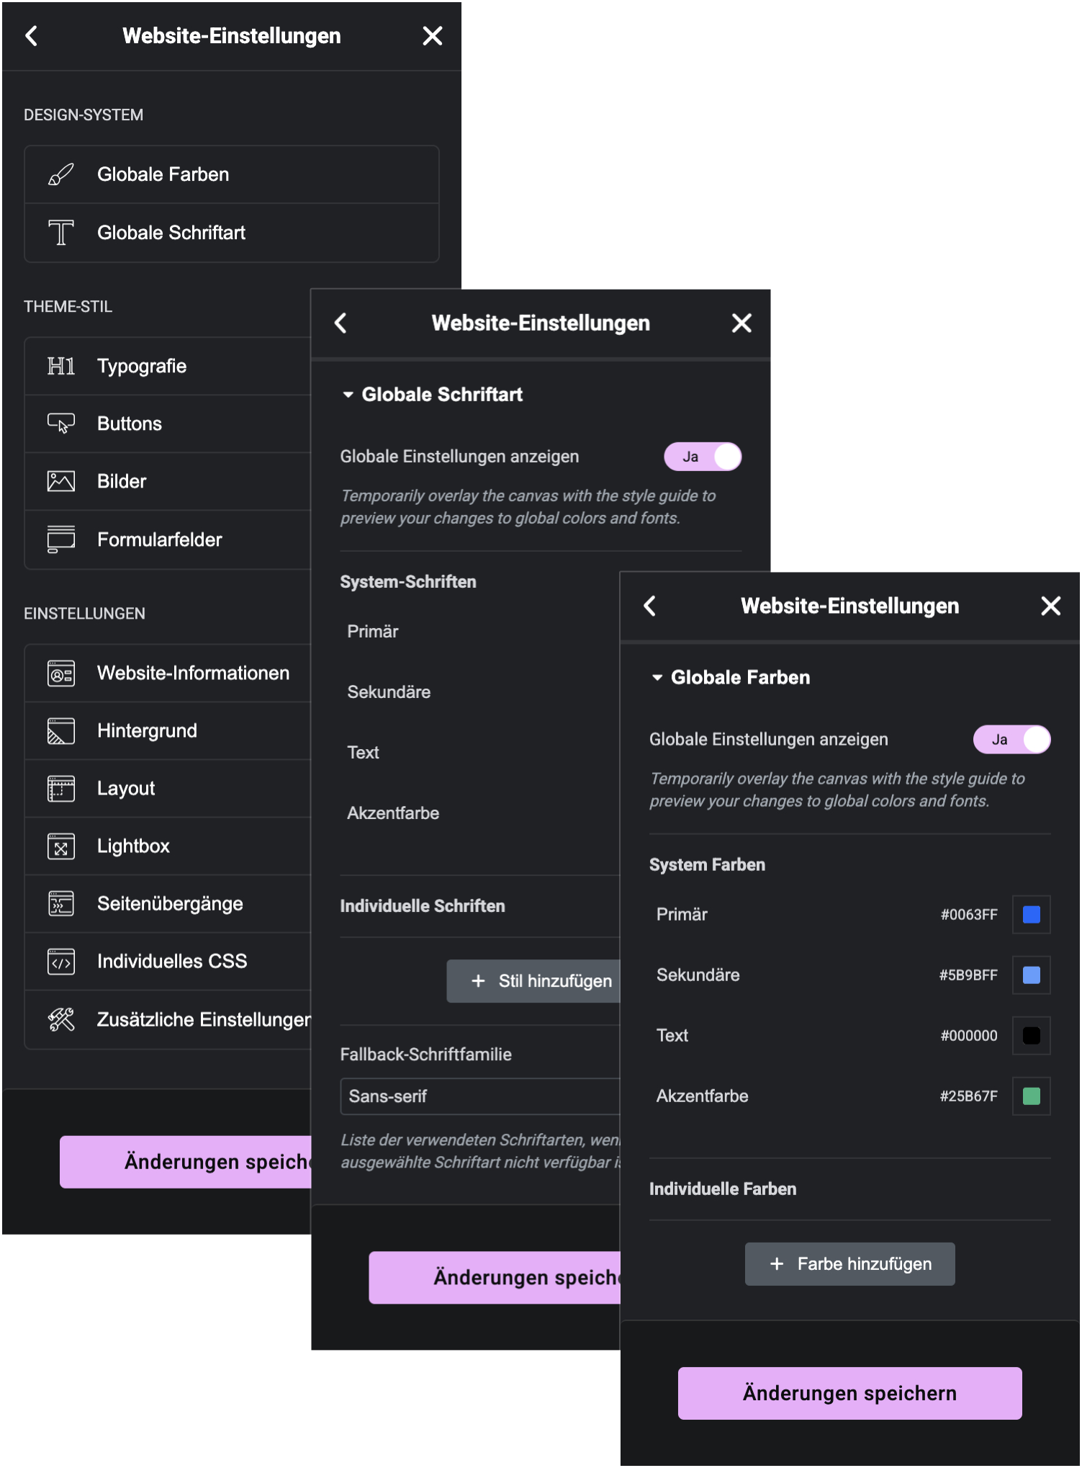Screen dimensions: 1082x1468
Task: Go back from Globale Farben panel
Action: click(x=649, y=606)
